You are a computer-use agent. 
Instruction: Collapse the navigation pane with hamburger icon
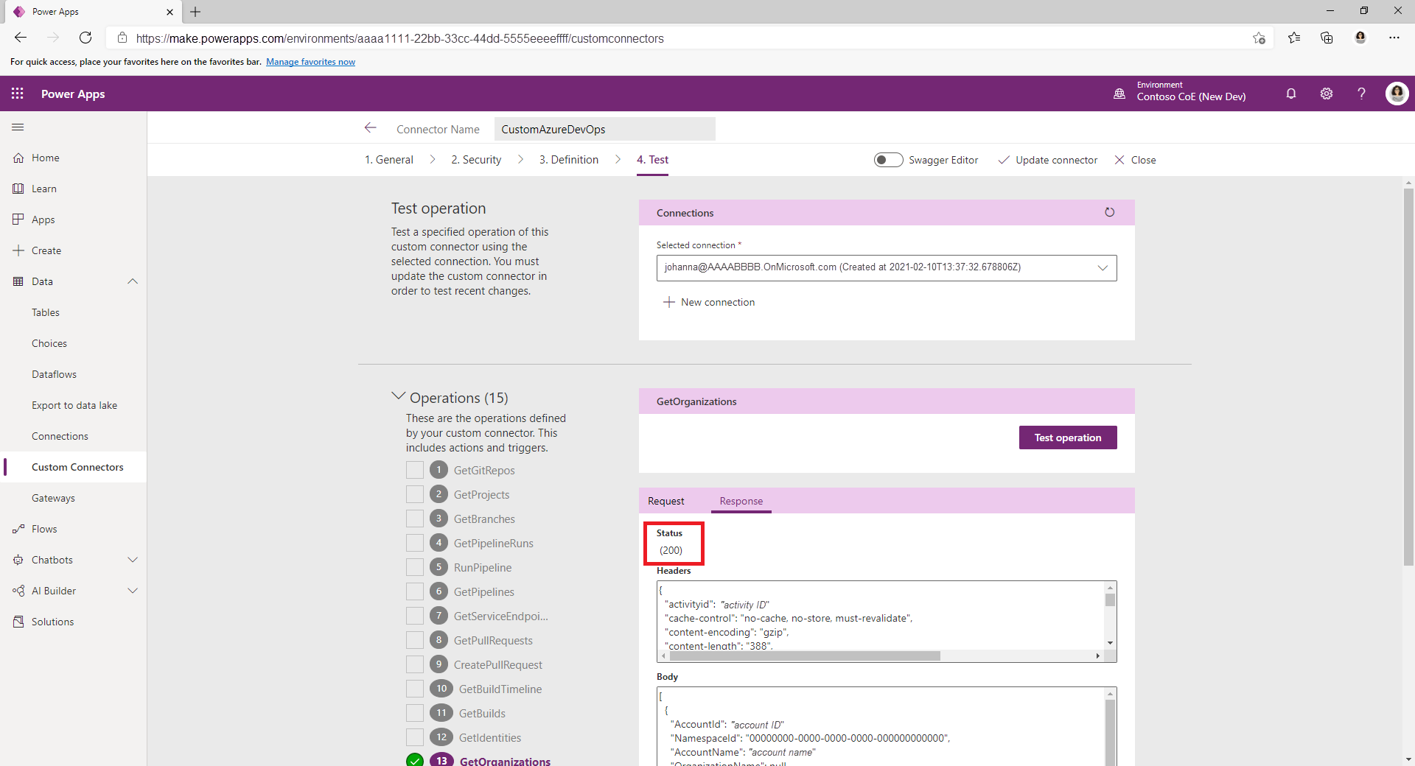tap(18, 127)
